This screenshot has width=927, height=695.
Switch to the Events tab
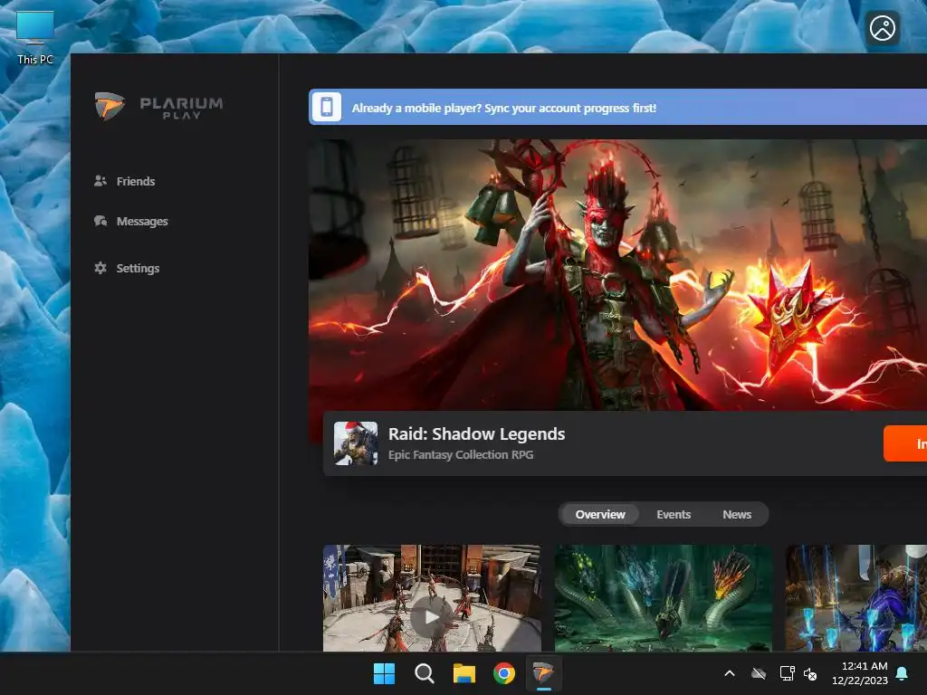pyautogui.click(x=674, y=514)
